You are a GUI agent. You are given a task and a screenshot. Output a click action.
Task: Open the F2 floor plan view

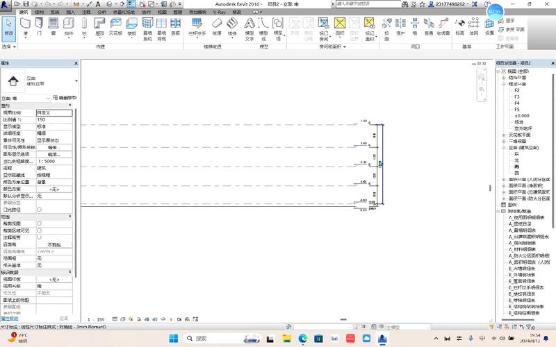516,90
